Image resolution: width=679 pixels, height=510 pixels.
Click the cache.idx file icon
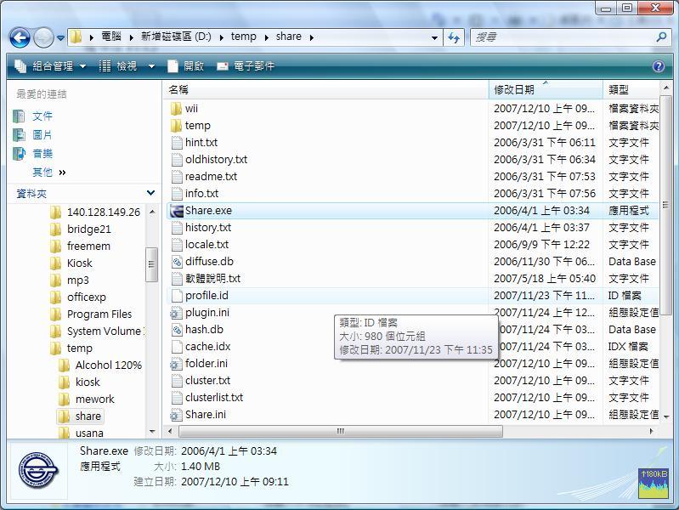click(x=177, y=346)
